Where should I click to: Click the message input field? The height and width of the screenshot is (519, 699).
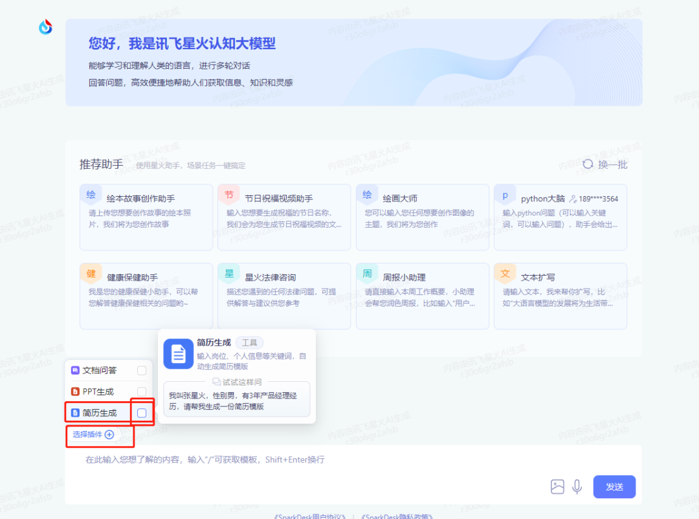(x=259, y=459)
